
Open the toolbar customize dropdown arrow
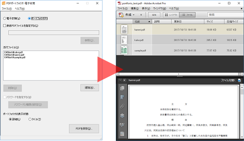[141, 15]
